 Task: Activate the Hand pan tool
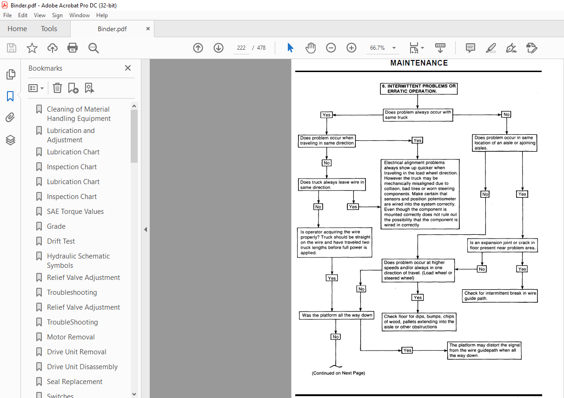pyautogui.click(x=311, y=48)
